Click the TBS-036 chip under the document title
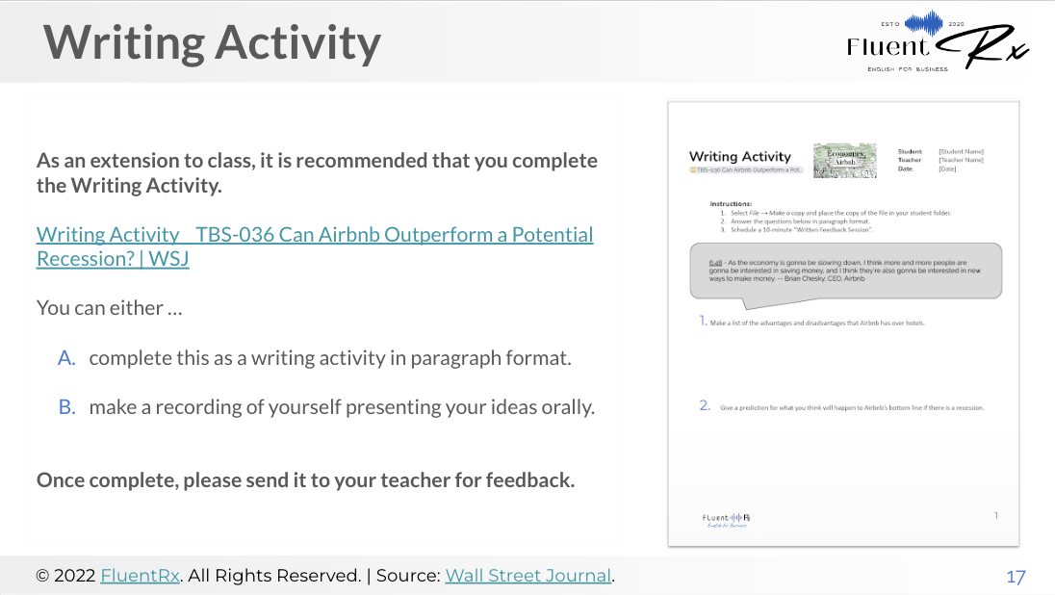Viewport: 1055px width, 595px height. pyautogui.click(x=746, y=169)
